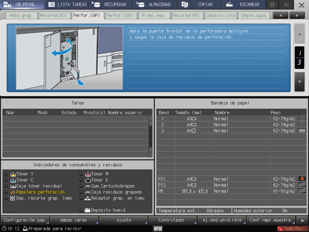
Task: Select the Caja tóner residual indicator light
Action: click(6, 186)
